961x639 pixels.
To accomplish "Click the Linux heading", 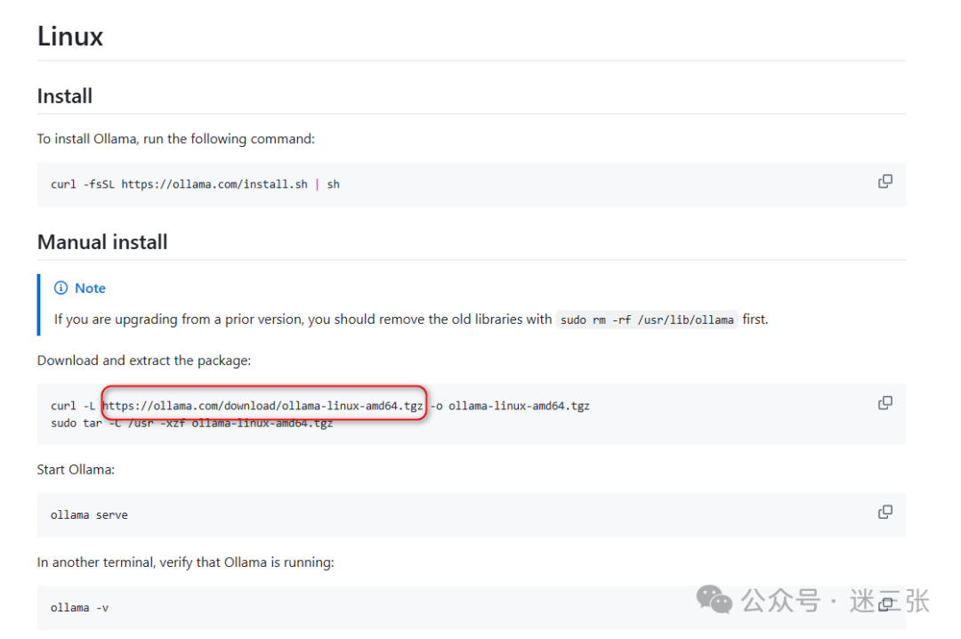I will point(70,36).
